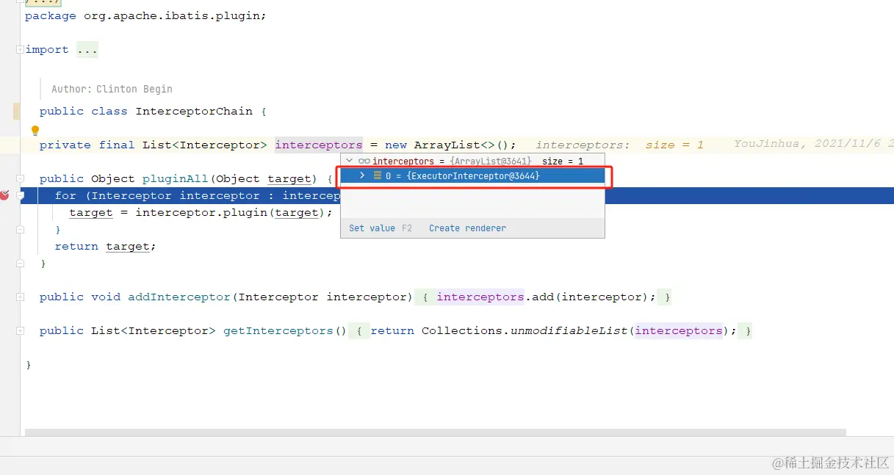Click the glasses watch icon beside interceptors
This screenshot has height=475, width=894.
point(364,161)
